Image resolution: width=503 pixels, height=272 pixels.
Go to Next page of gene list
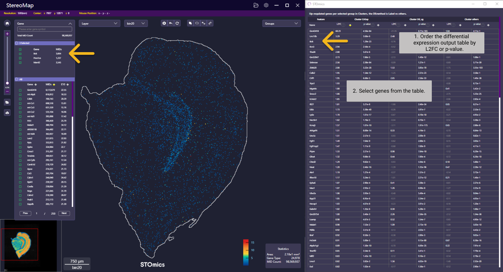pos(64,213)
